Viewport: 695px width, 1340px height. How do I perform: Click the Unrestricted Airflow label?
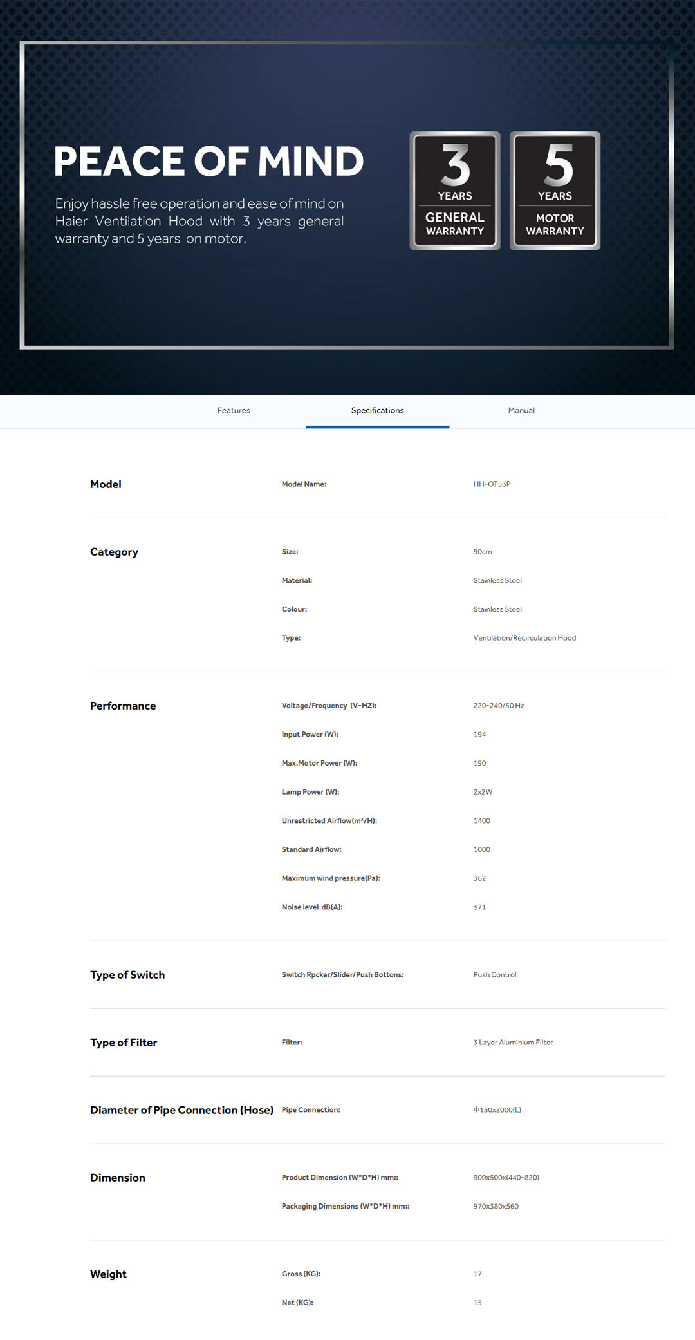329,821
